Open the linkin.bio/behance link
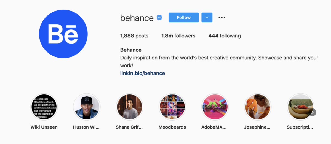Screen dimensions: 331x144 click(143, 73)
